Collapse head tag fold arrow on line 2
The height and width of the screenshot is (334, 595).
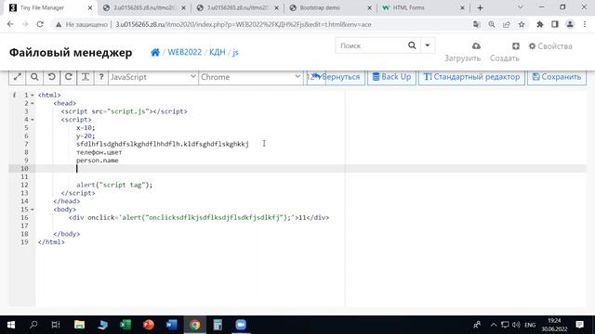coord(33,103)
